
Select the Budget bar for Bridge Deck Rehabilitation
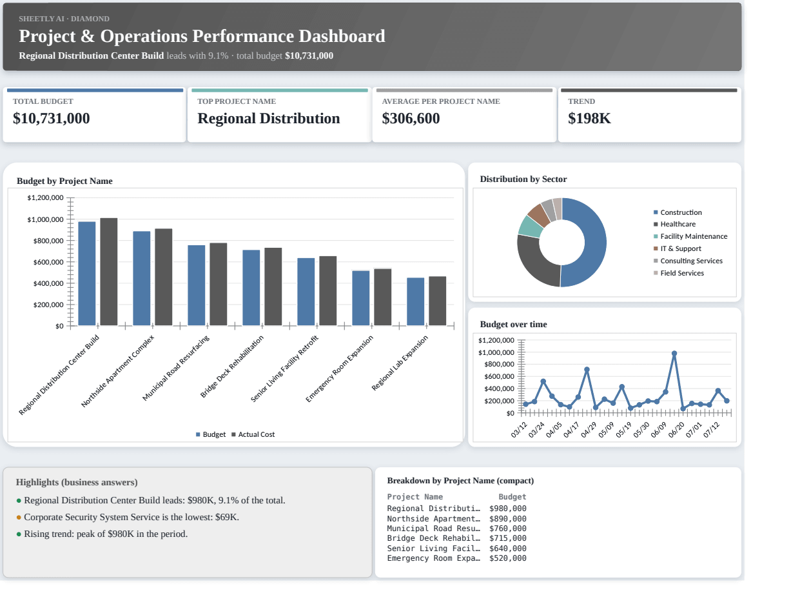pos(251,288)
